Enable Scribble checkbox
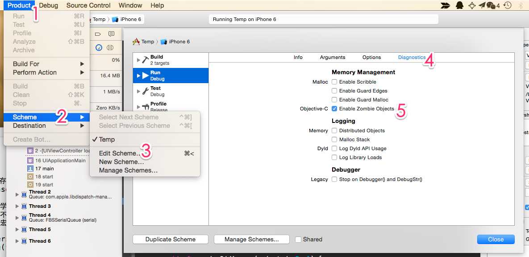The width and height of the screenshot is (529, 257). click(x=334, y=82)
